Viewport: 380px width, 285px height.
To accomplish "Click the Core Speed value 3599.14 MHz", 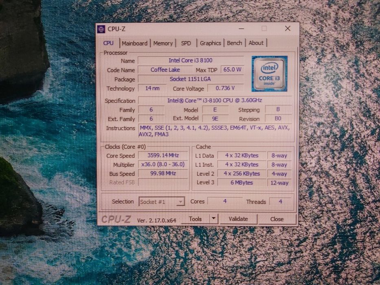I will 163,156.
